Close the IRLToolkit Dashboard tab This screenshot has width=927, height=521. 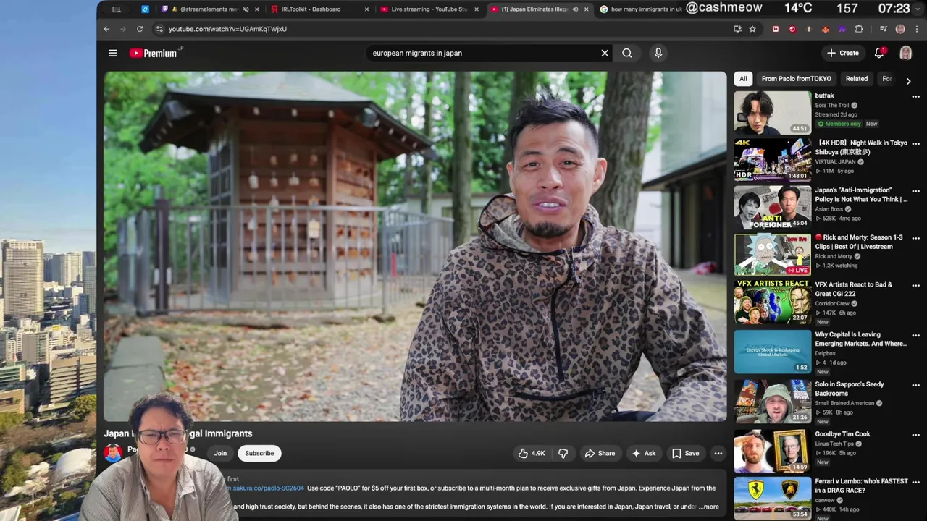tap(366, 9)
